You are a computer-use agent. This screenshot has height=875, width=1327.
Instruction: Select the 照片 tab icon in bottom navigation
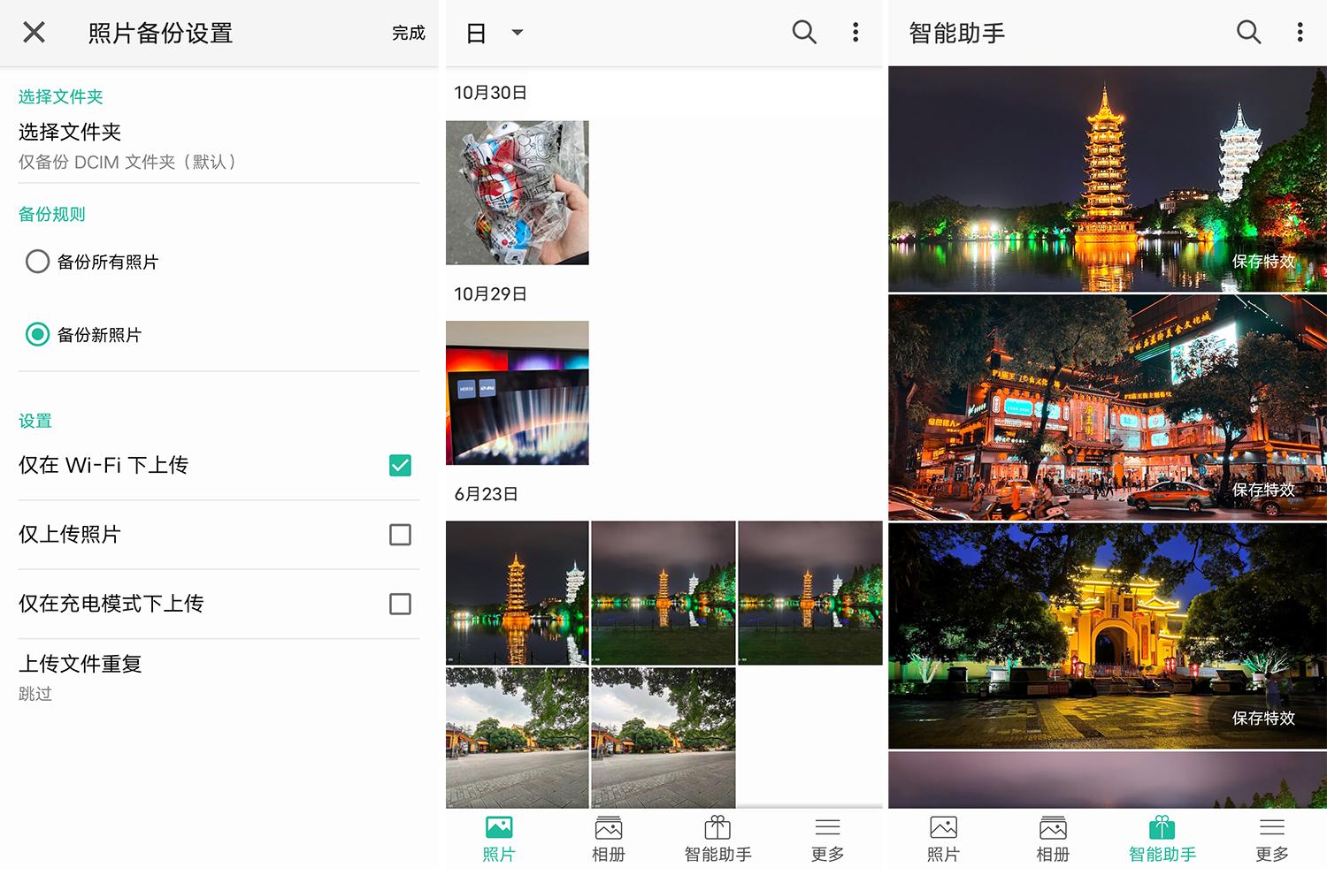(499, 827)
